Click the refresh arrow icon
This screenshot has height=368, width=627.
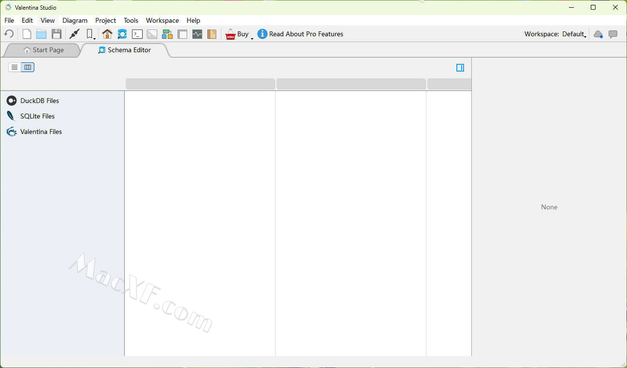tap(9, 34)
